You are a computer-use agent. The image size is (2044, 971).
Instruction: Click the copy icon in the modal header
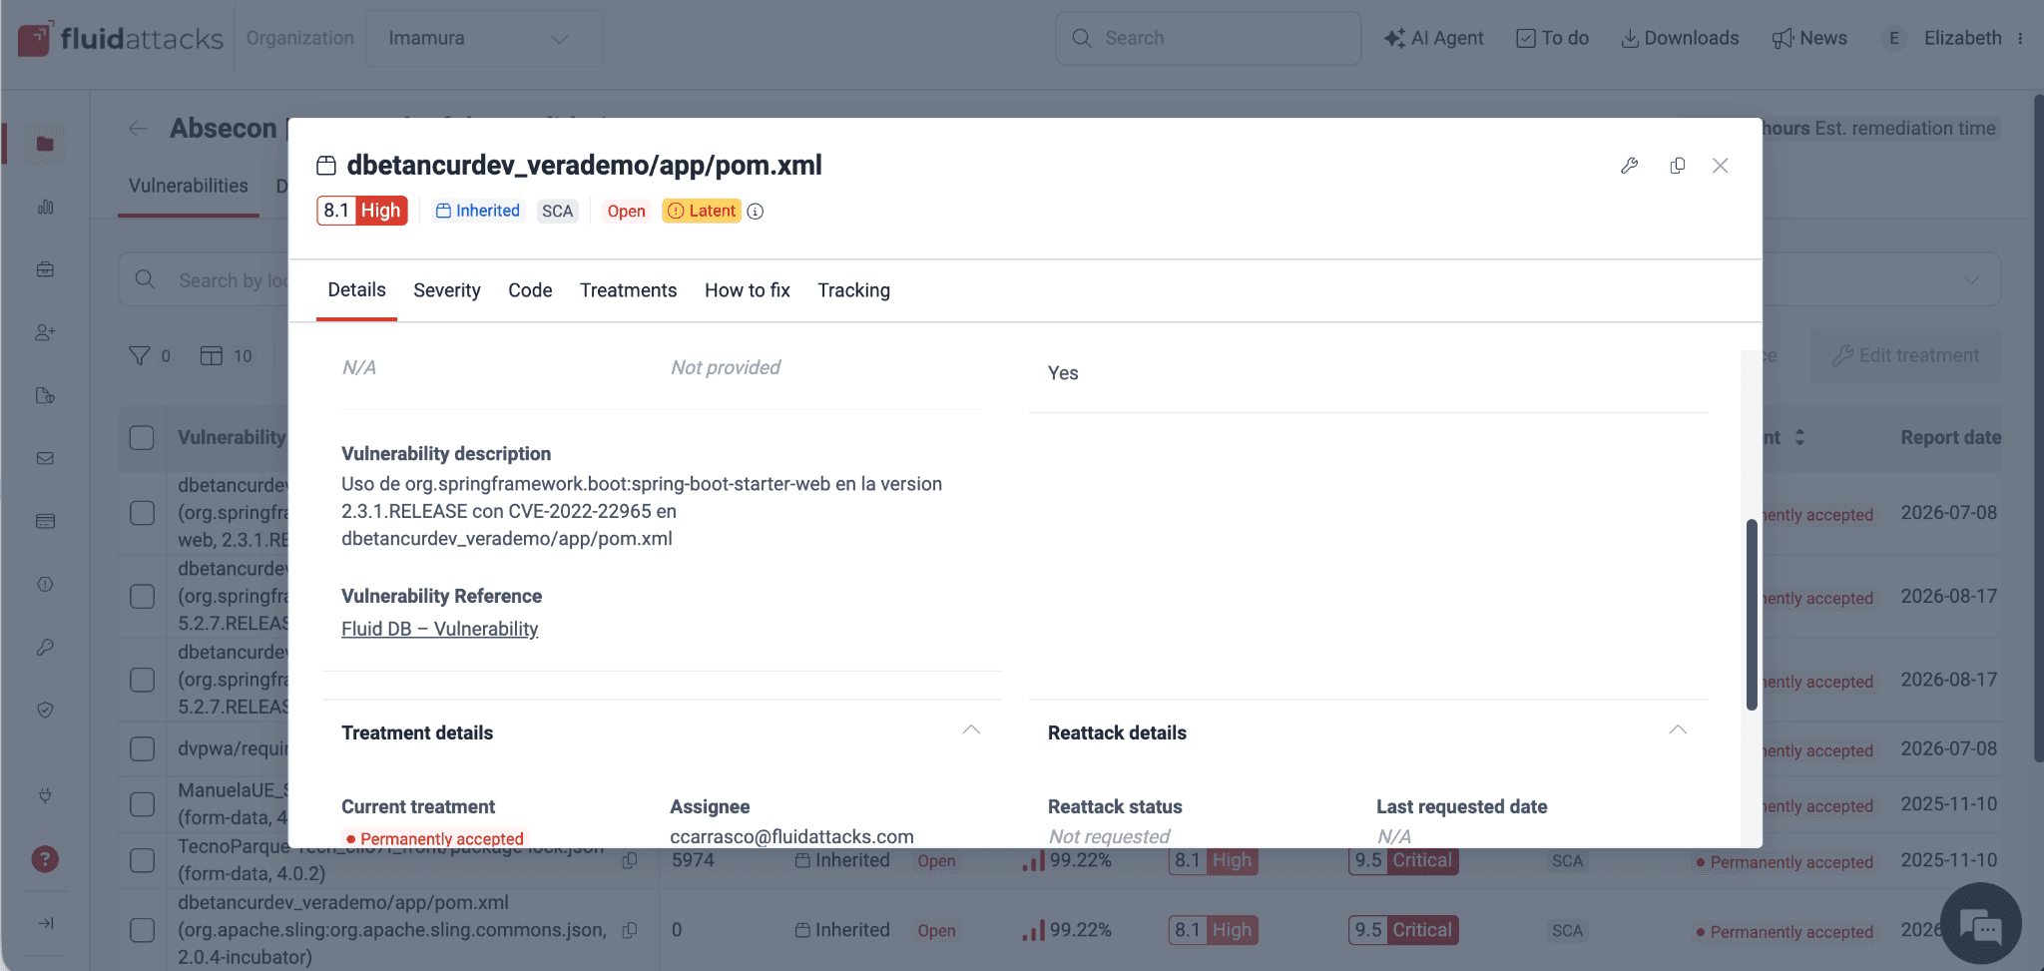click(1677, 166)
